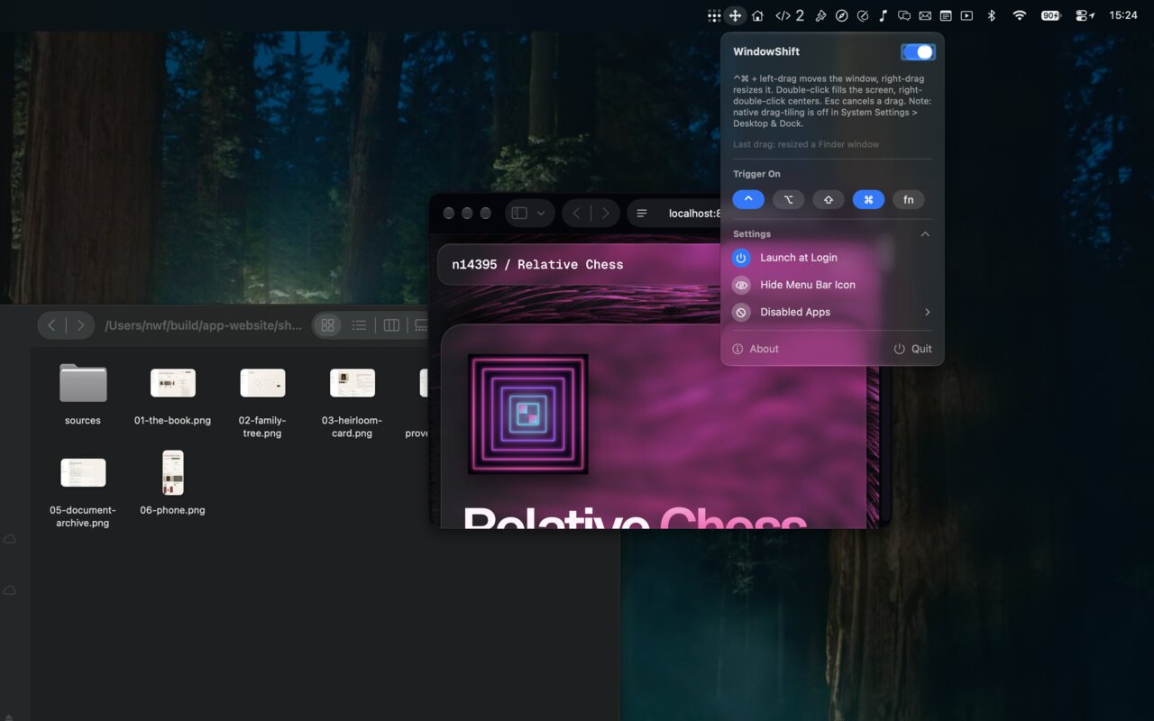This screenshot has width=1154, height=721.
Task: Click the house icon in menu bar
Action: pos(757,15)
